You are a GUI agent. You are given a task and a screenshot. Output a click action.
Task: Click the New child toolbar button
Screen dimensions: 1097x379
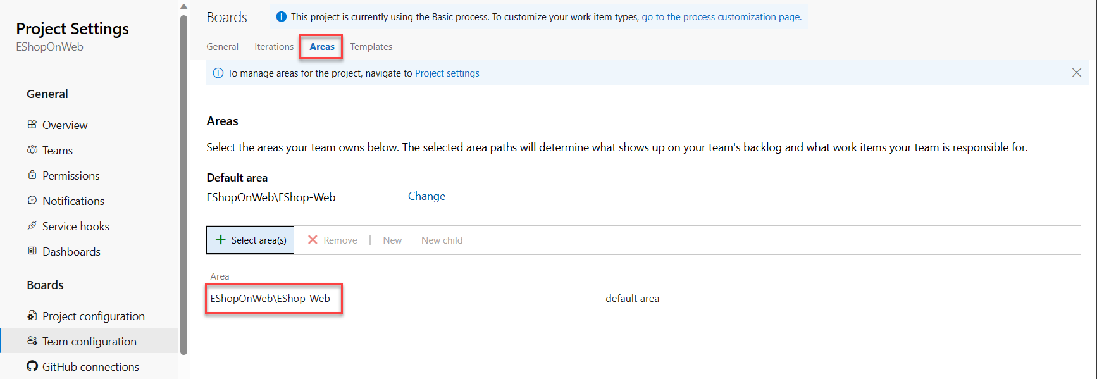point(442,240)
